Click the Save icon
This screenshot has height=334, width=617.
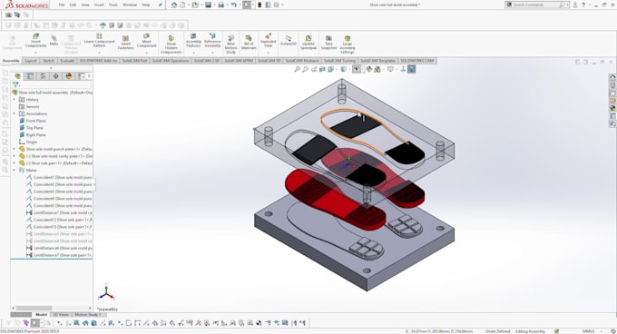(208, 5)
